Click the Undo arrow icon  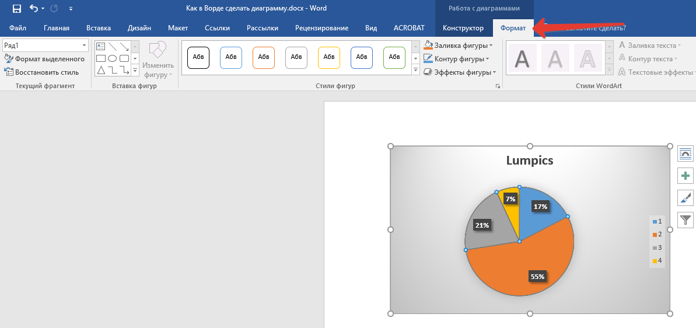click(x=34, y=9)
